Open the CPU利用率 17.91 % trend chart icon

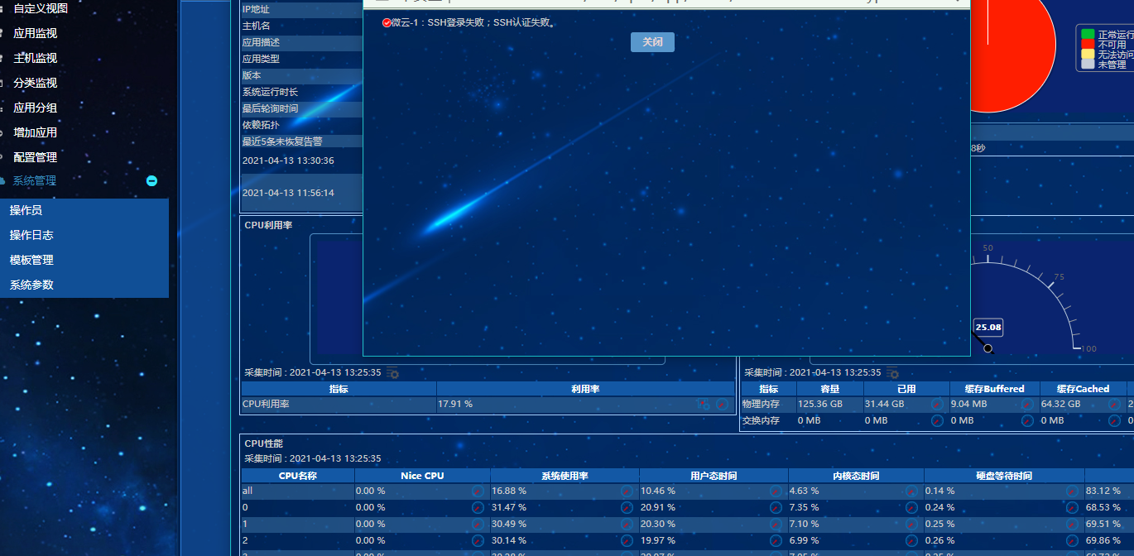pyautogui.click(x=722, y=405)
